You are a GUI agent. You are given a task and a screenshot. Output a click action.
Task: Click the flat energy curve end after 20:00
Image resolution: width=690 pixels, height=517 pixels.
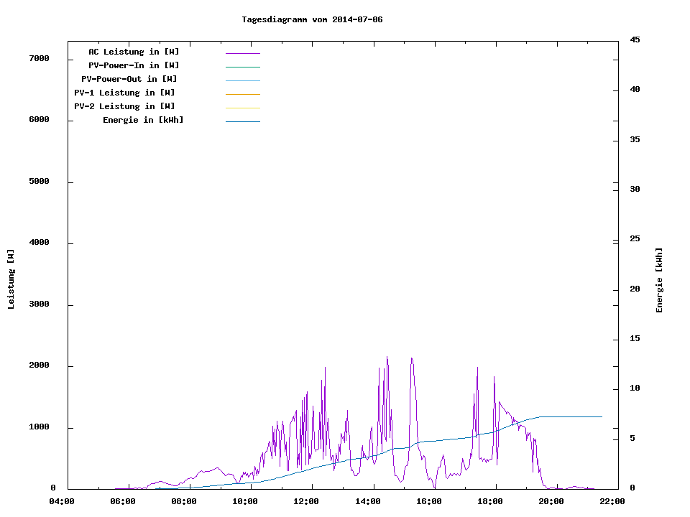coord(575,416)
